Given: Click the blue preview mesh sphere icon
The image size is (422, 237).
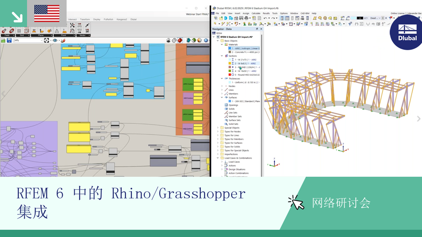Looking at the screenshot, I should [206, 40].
